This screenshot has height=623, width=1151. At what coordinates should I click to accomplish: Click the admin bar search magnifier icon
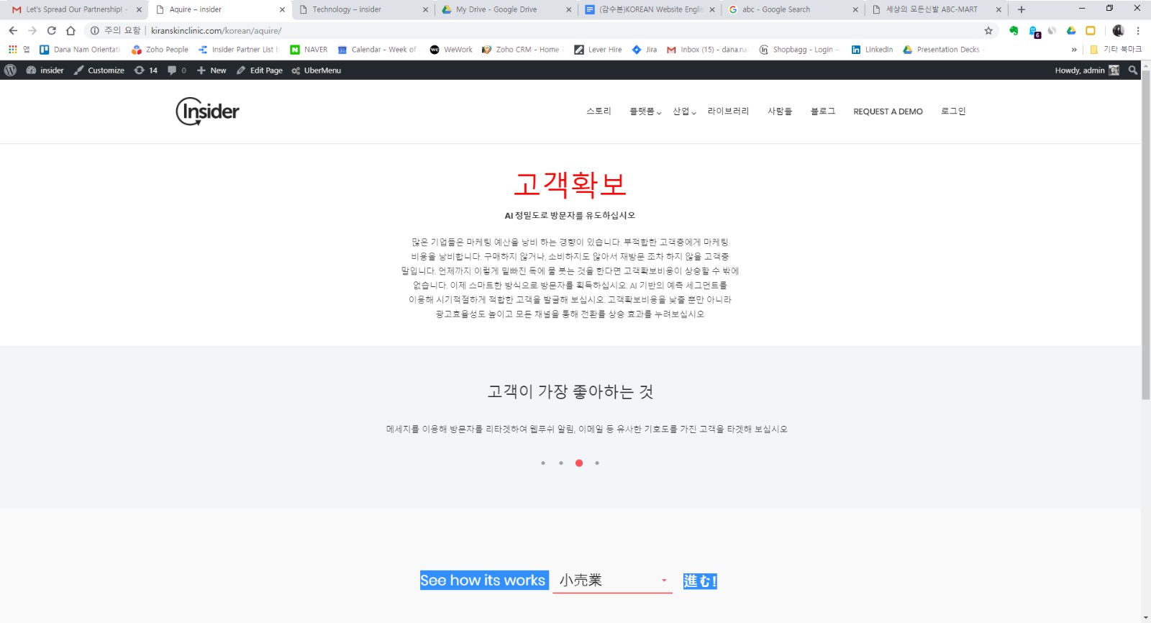(1133, 71)
